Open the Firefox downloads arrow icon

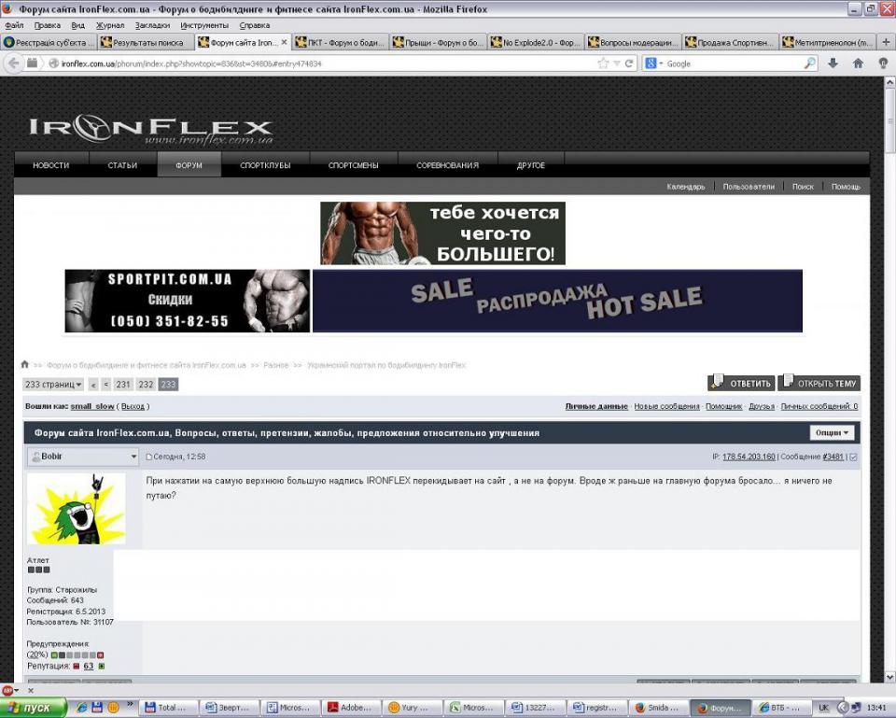[833, 63]
